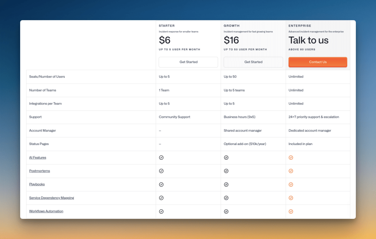This screenshot has height=239, width=376.
Task: Click the orange AI Features check for Enterprise
Action: tap(291, 157)
